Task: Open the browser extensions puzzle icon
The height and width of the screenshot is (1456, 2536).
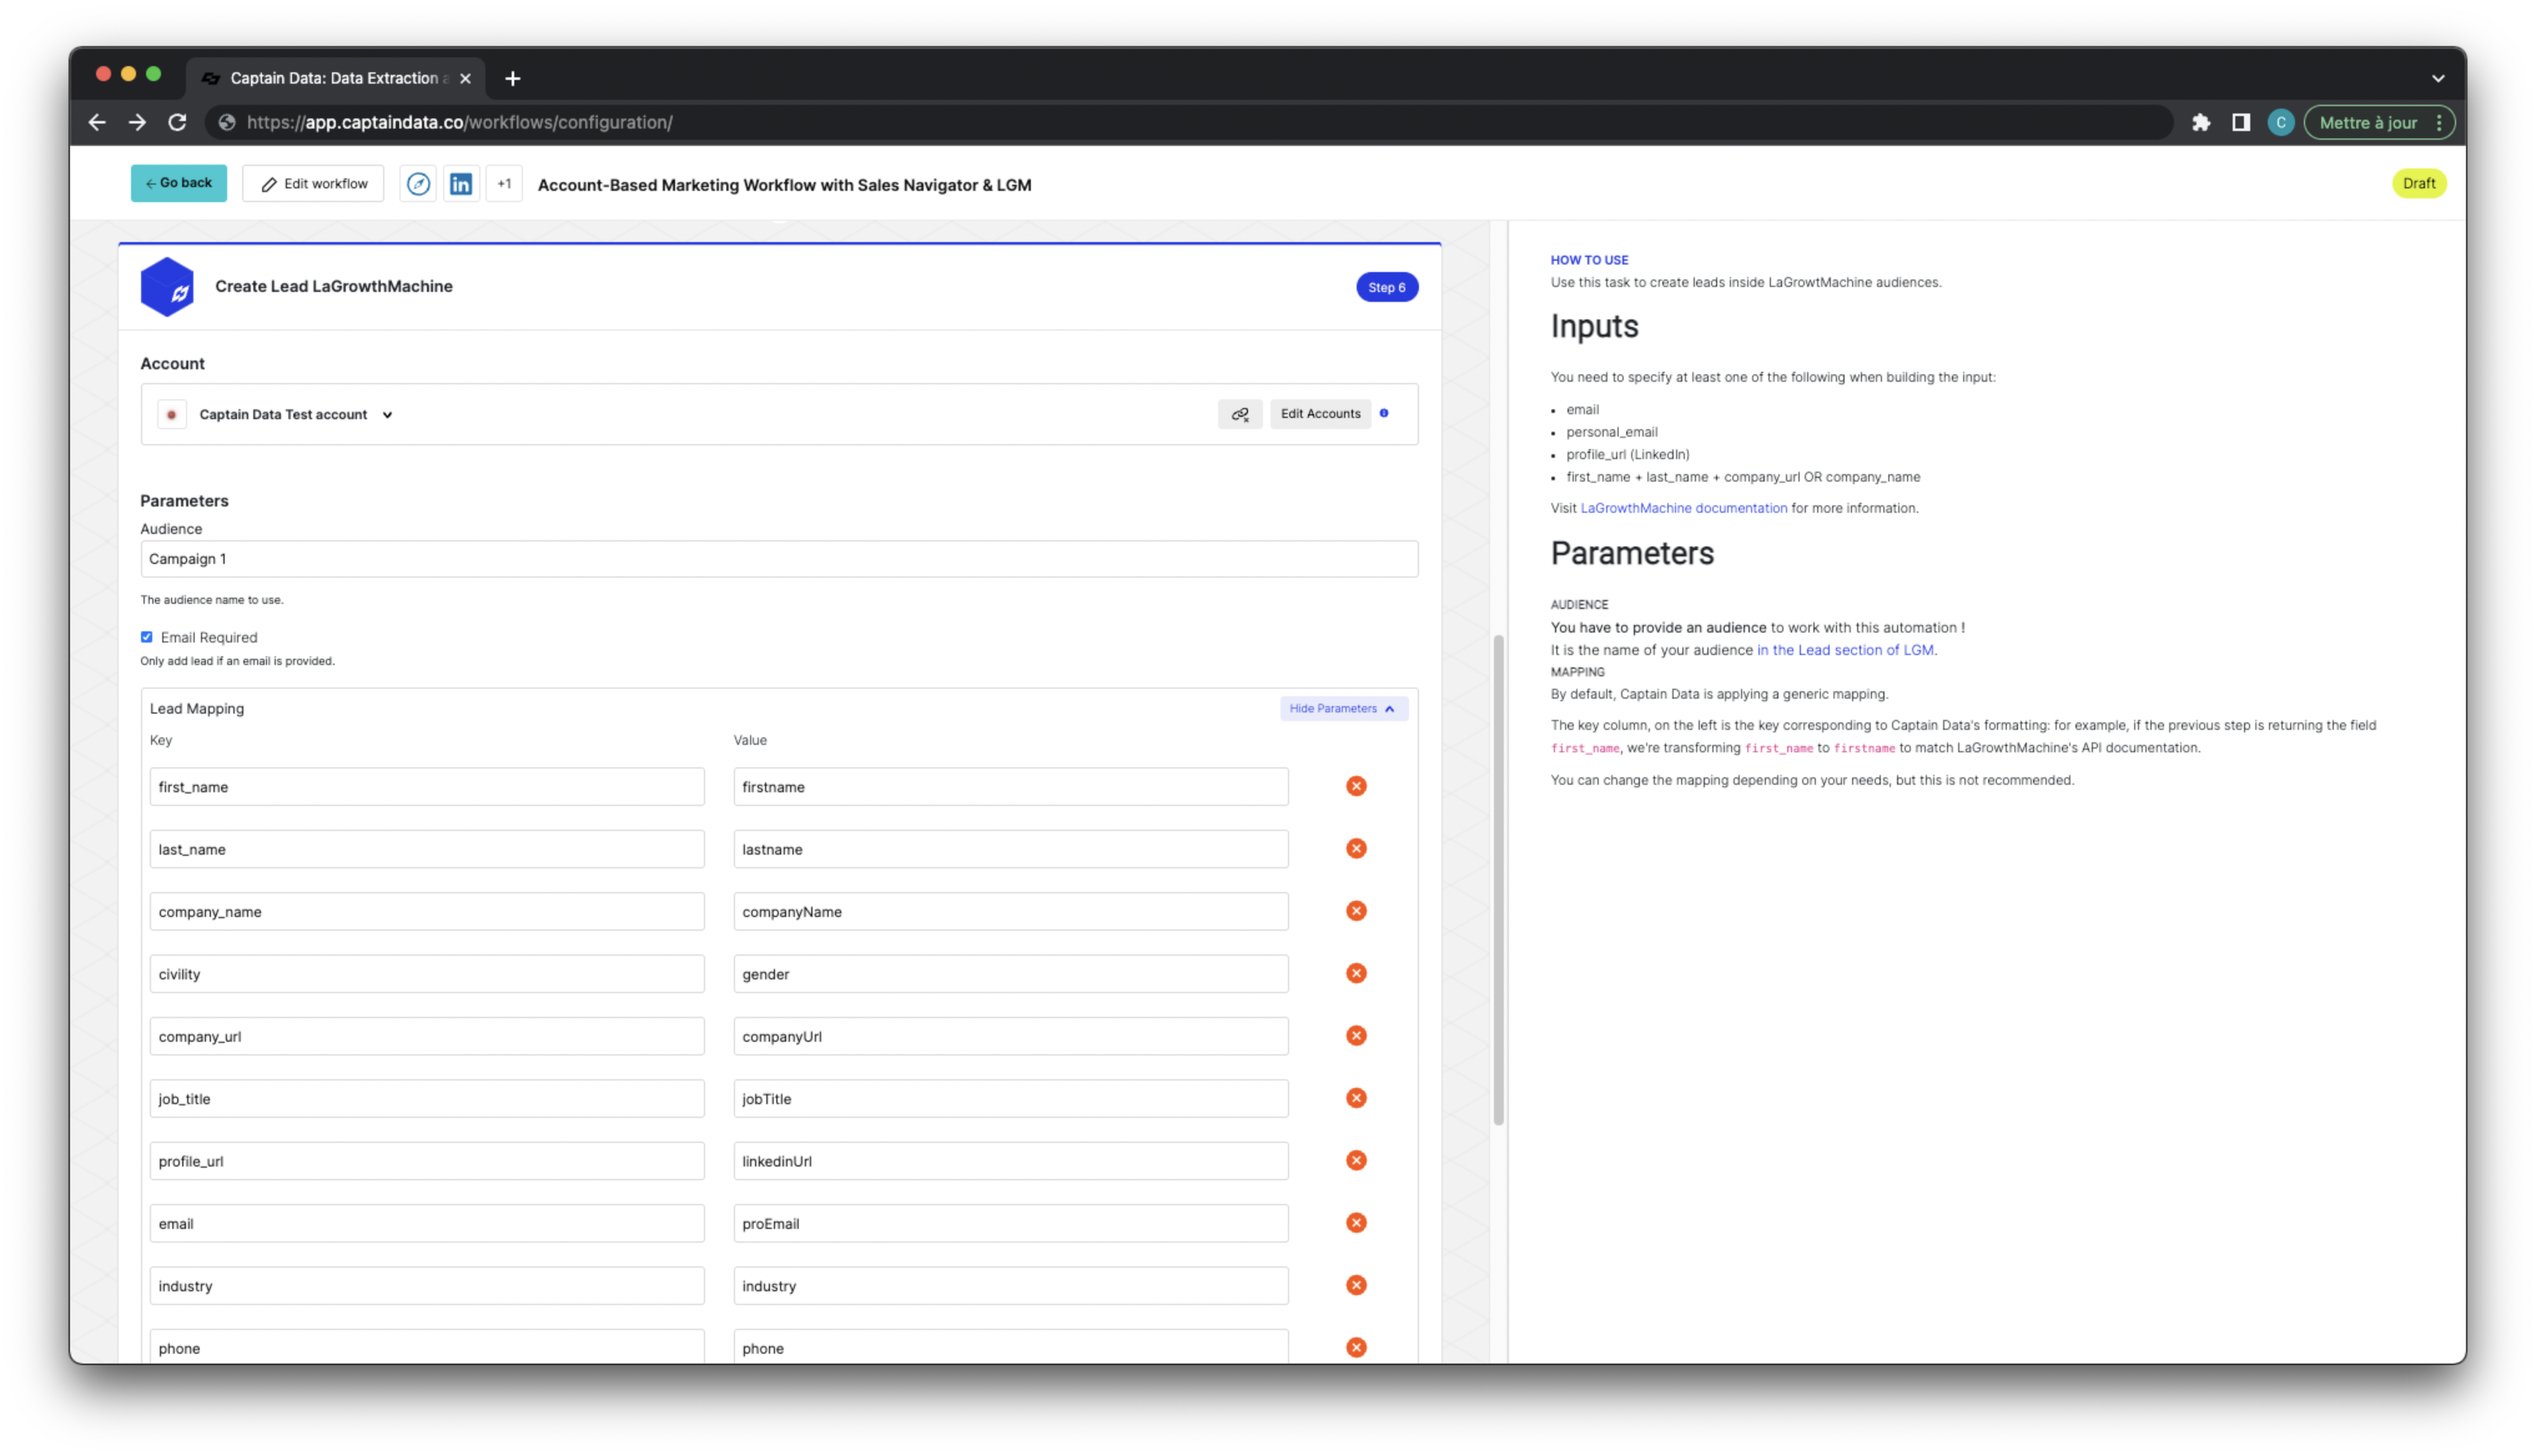Action: pos(2201,122)
